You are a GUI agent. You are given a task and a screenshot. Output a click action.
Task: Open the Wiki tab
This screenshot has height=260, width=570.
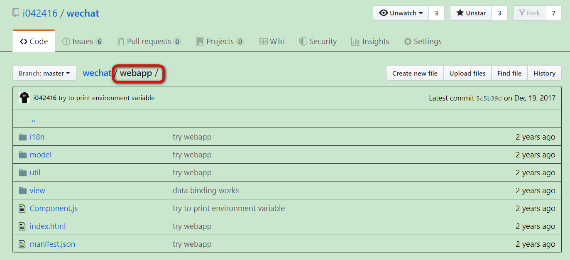(x=272, y=41)
